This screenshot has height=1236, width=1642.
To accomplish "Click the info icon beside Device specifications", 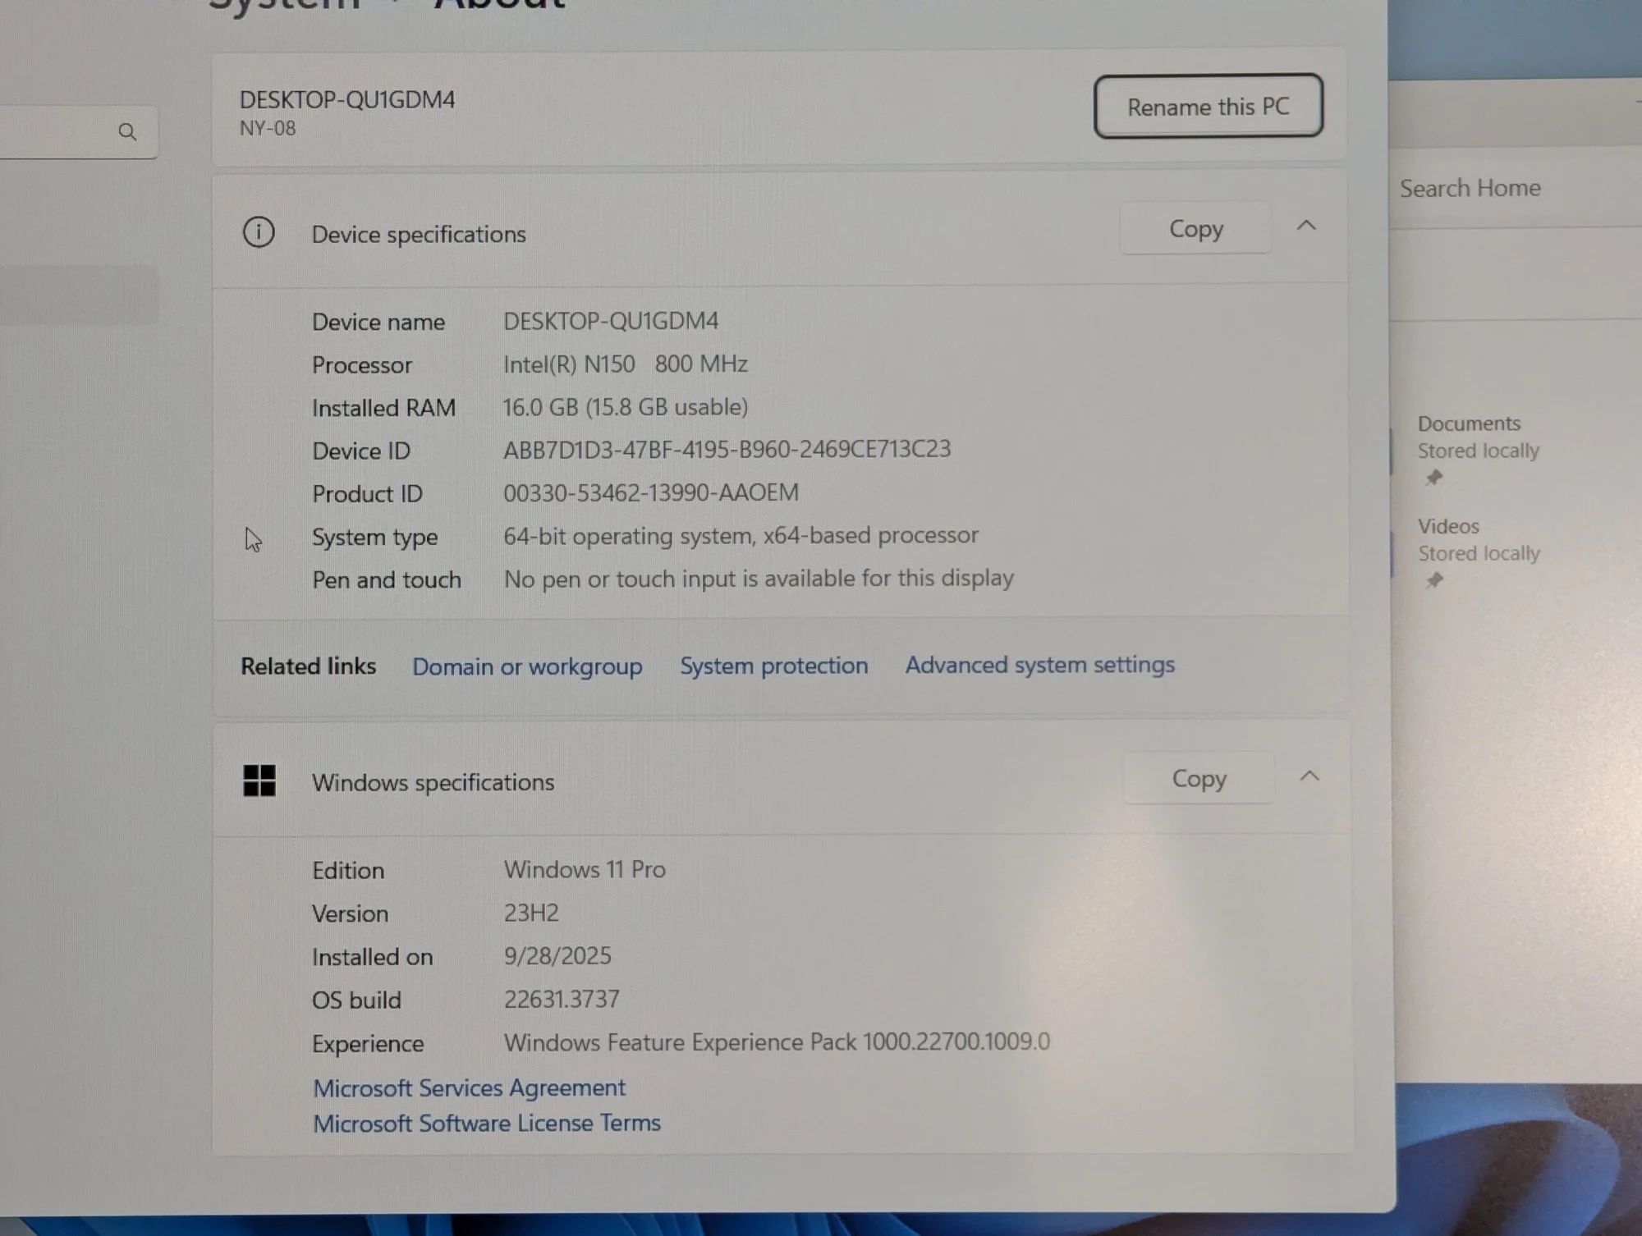I will coord(259,232).
